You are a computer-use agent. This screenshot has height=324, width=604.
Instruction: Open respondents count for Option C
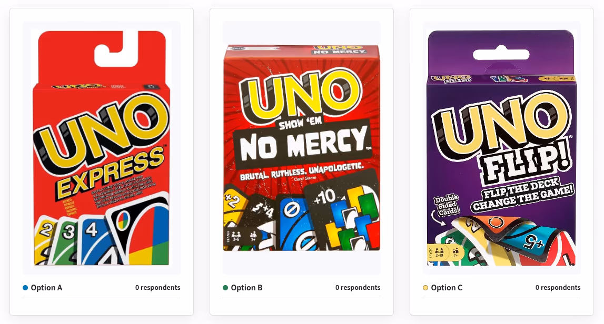(x=558, y=287)
